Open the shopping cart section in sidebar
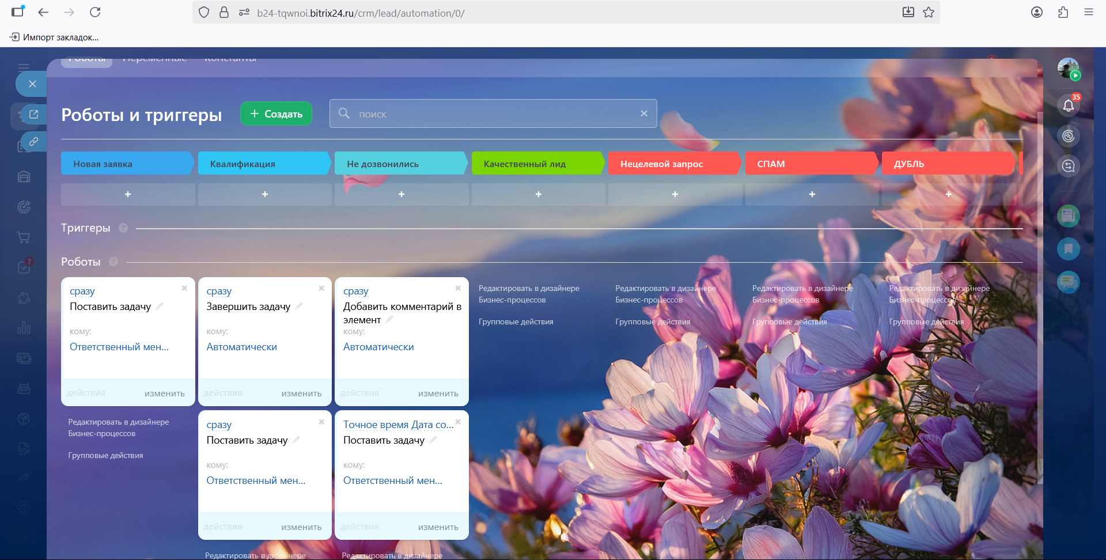 24,237
